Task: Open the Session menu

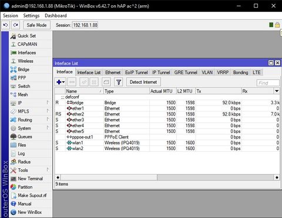Action: 11,16
